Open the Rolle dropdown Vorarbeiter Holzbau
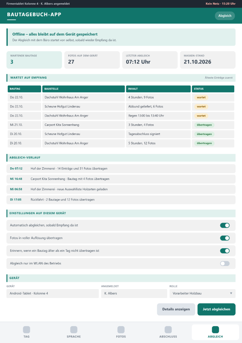This screenshot has height=343, width=242. [x=203, y=293]
